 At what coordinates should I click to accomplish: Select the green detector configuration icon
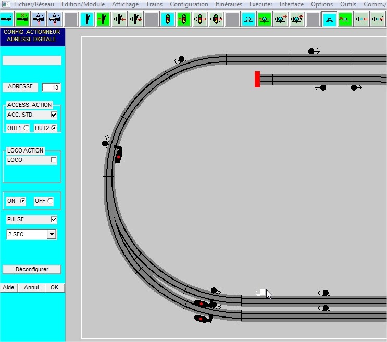coord(264,19)
